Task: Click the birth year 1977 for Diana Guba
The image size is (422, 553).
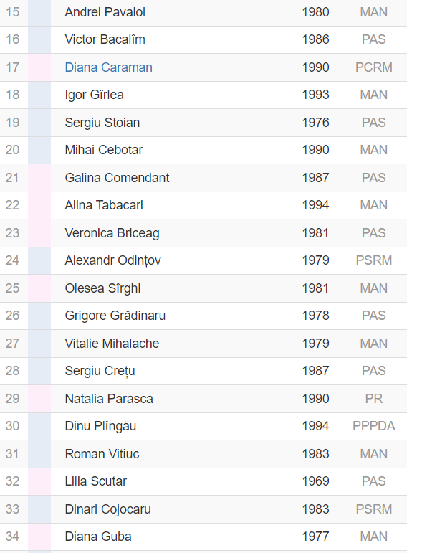Action: point(316,537)
